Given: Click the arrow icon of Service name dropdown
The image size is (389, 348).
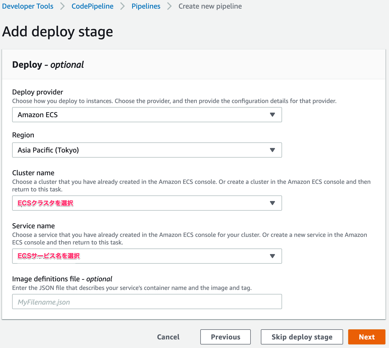Looking at the screenshot, I should [x=272, y=256].
